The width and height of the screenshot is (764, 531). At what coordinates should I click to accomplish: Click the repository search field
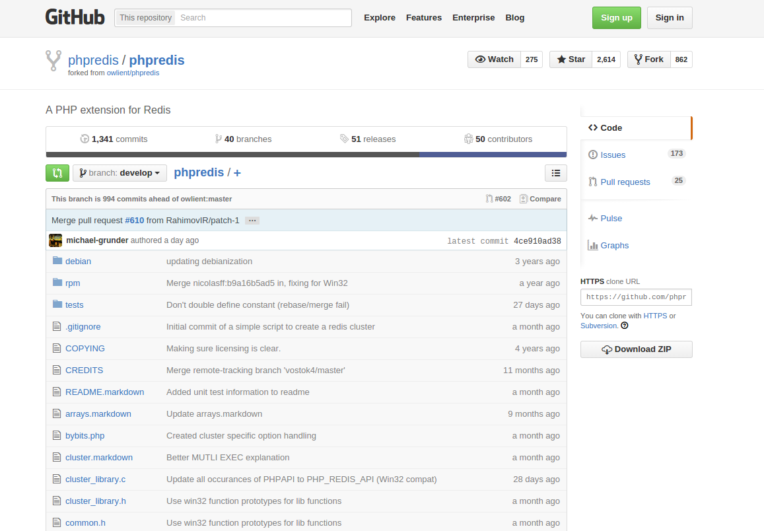pos(263,18)
